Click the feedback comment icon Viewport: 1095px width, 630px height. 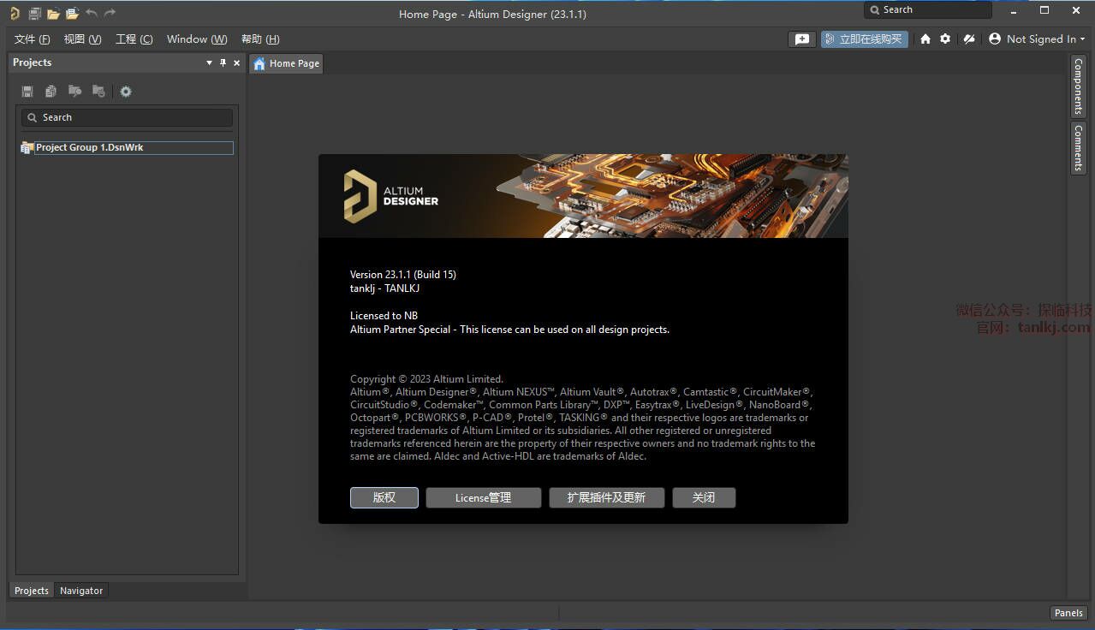[801, 39]
